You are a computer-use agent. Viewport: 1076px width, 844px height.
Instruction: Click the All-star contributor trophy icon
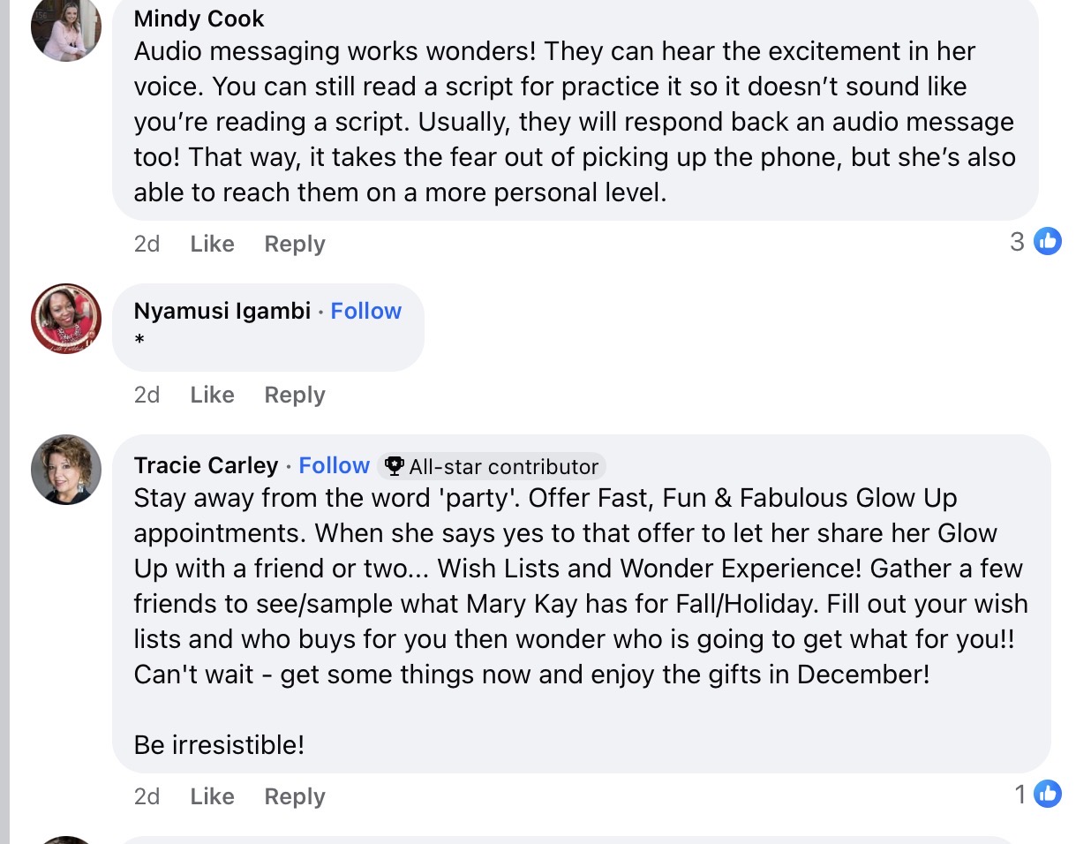tap(395, 466)
